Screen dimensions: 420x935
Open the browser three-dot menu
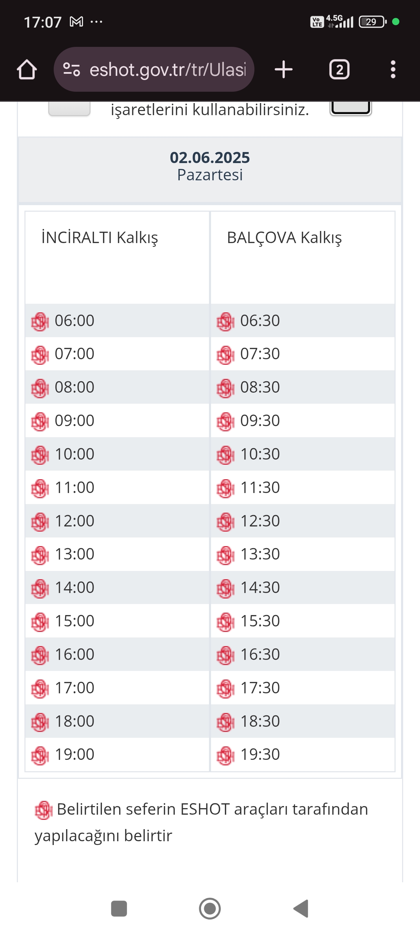(393, 69)
